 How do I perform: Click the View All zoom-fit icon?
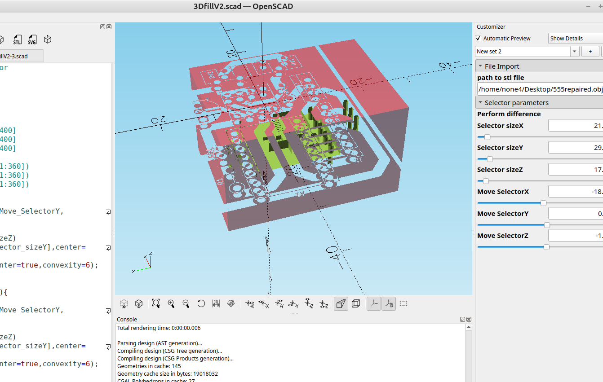[156, 303]
